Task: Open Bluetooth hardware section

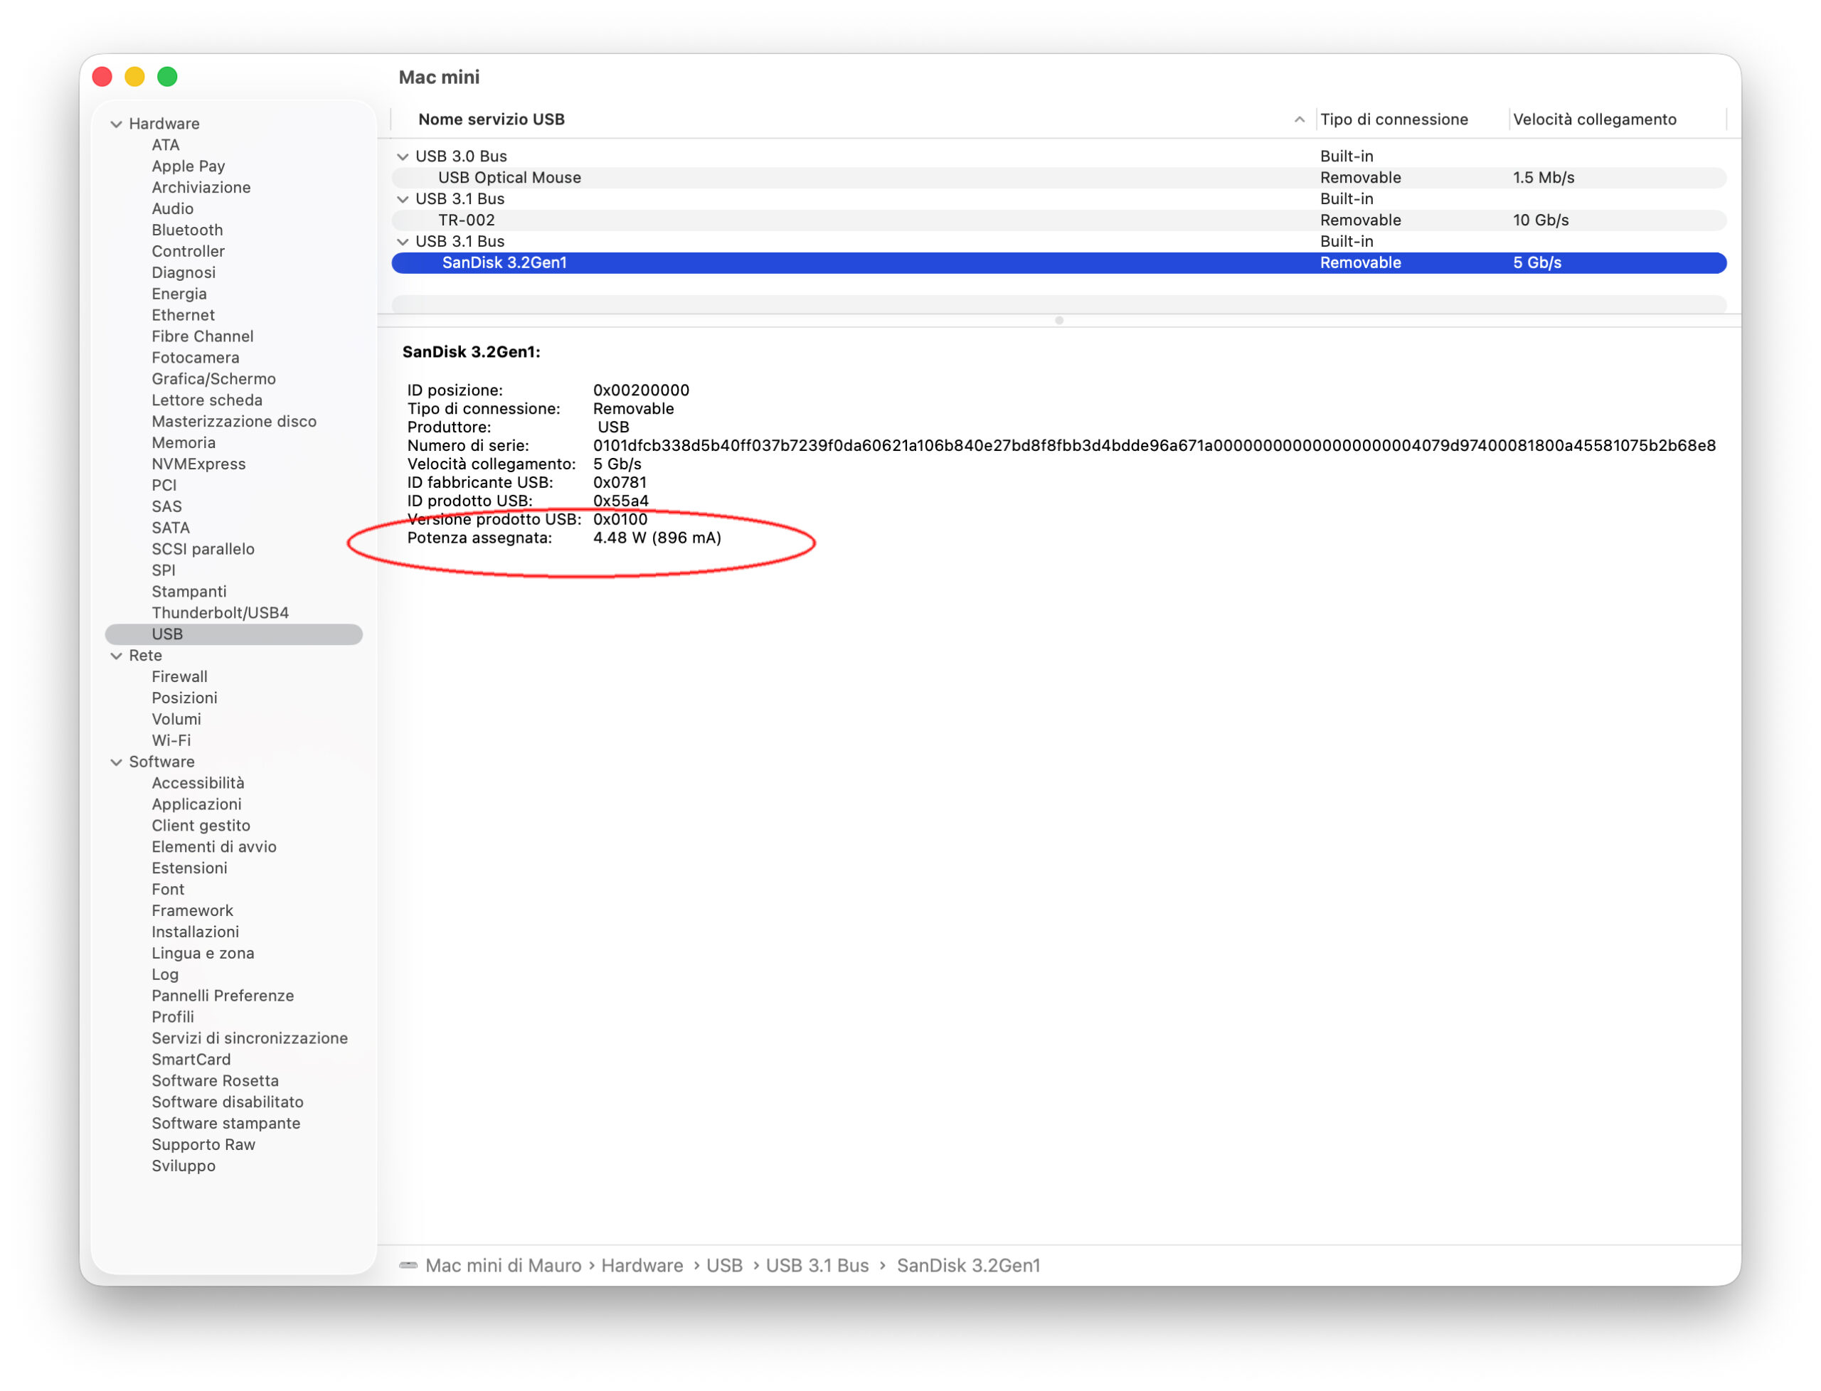Action: pos(186,230)
